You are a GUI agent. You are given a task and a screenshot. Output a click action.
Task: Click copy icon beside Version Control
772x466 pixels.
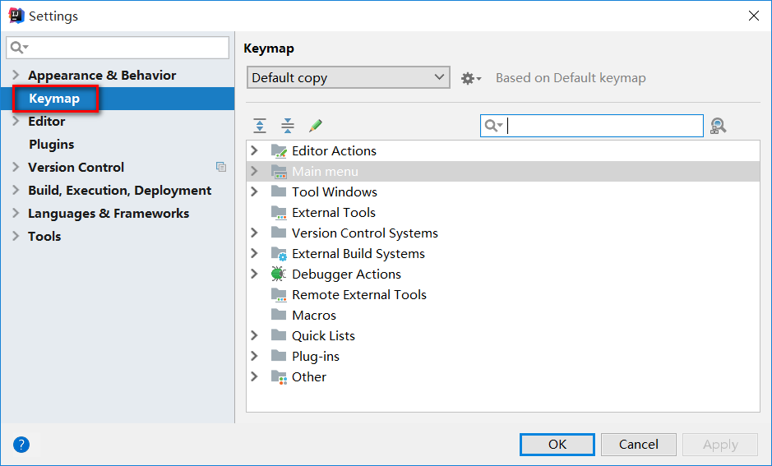coord(221,168)
